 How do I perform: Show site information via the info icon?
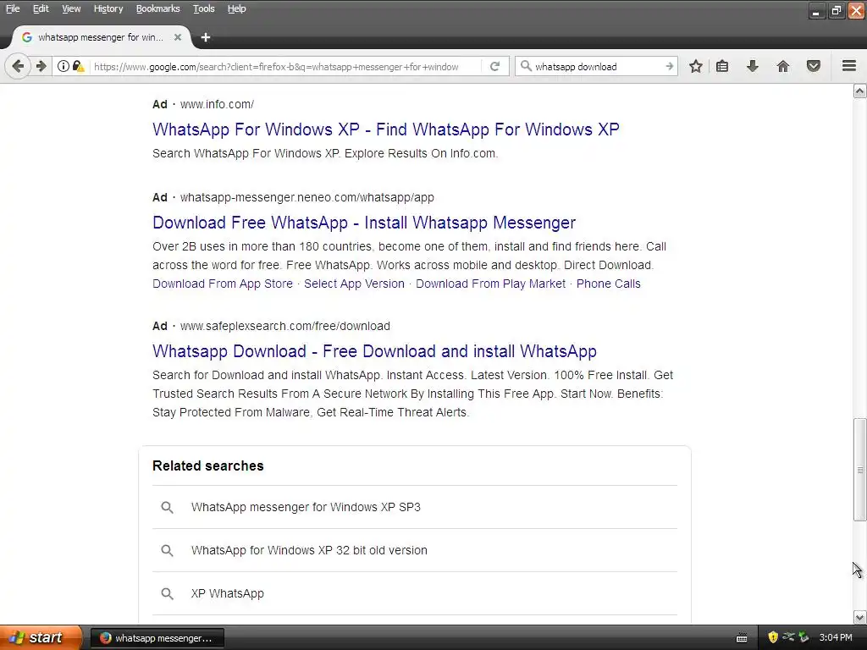pos(64,66)
